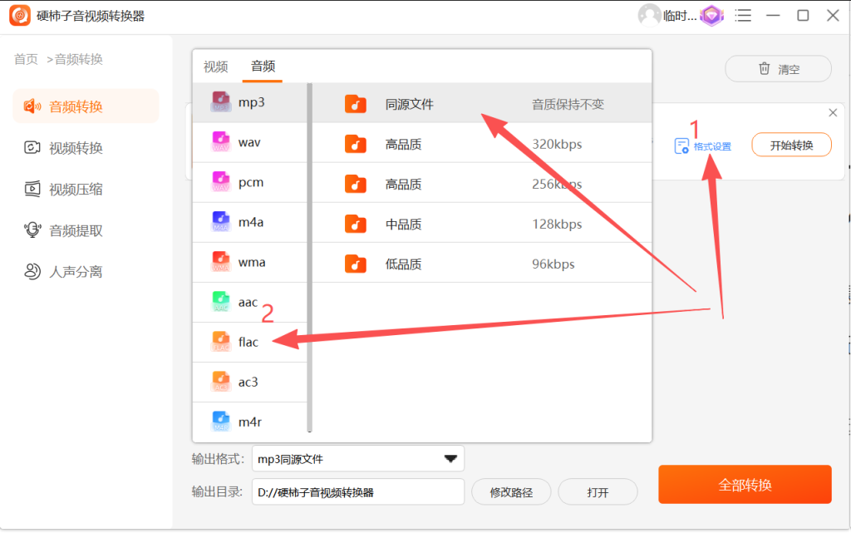The height and width of the screenshot is (533, 851).
Task: Open the hamburger menu in title bar
Action: tap(743, 16)
